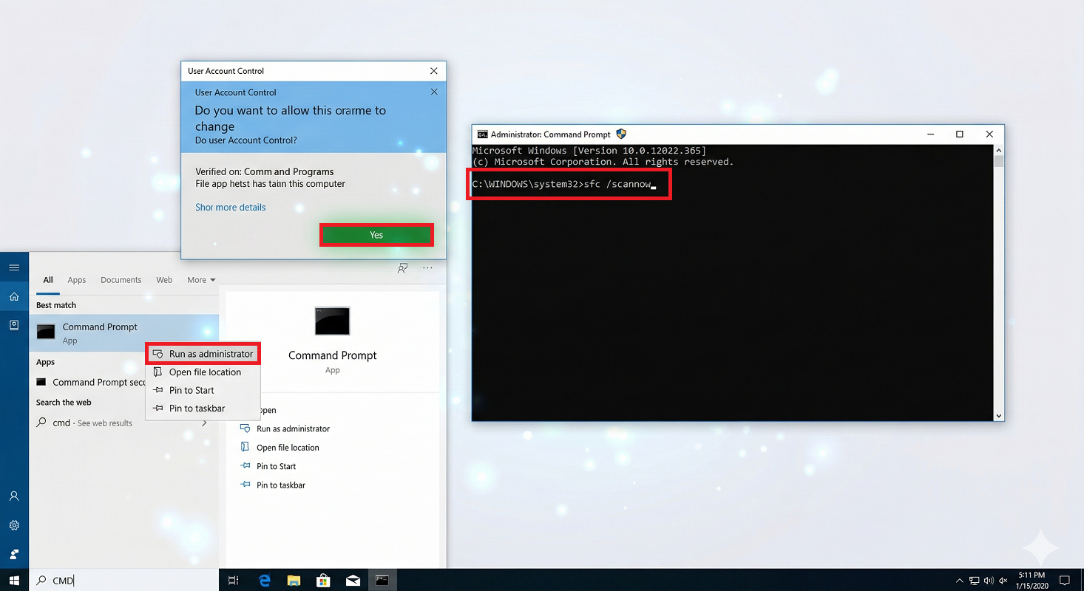1084x591 pixels.
Task: Click the Yes button in User Account Control
Action: click(x=376, y=235)
